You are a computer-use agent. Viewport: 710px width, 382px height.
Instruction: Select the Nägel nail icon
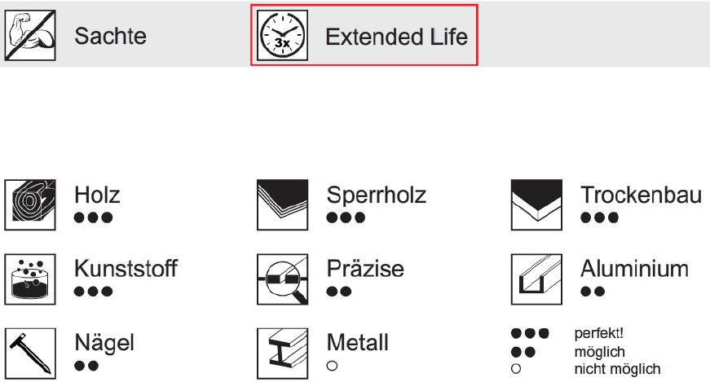click(x=30, y=353)
